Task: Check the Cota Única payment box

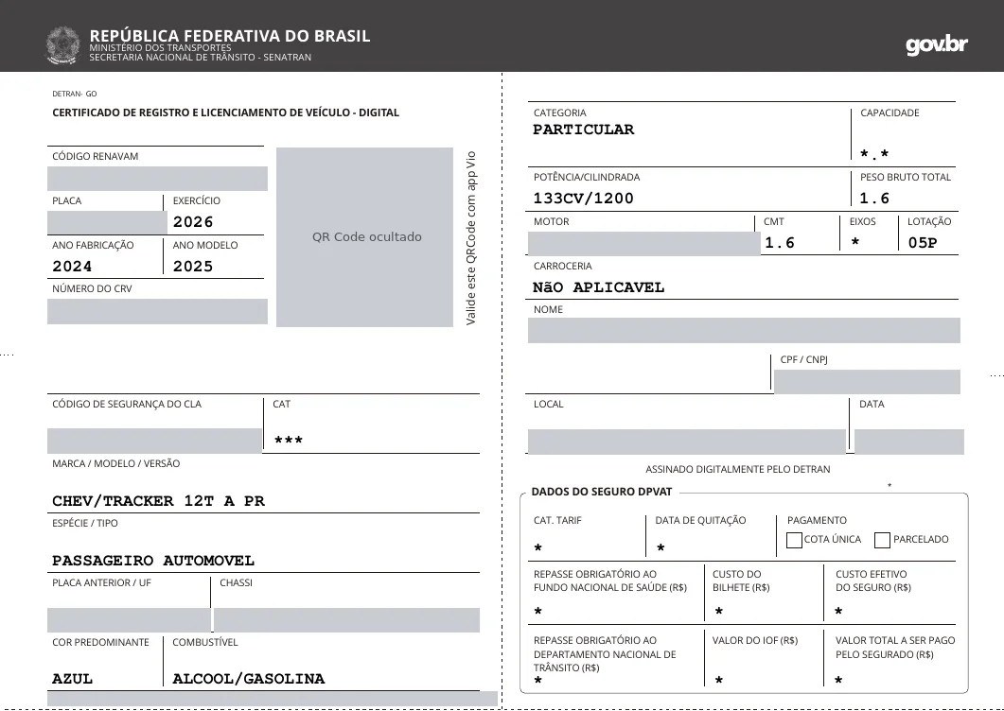Action: click(x=794, y=540)
